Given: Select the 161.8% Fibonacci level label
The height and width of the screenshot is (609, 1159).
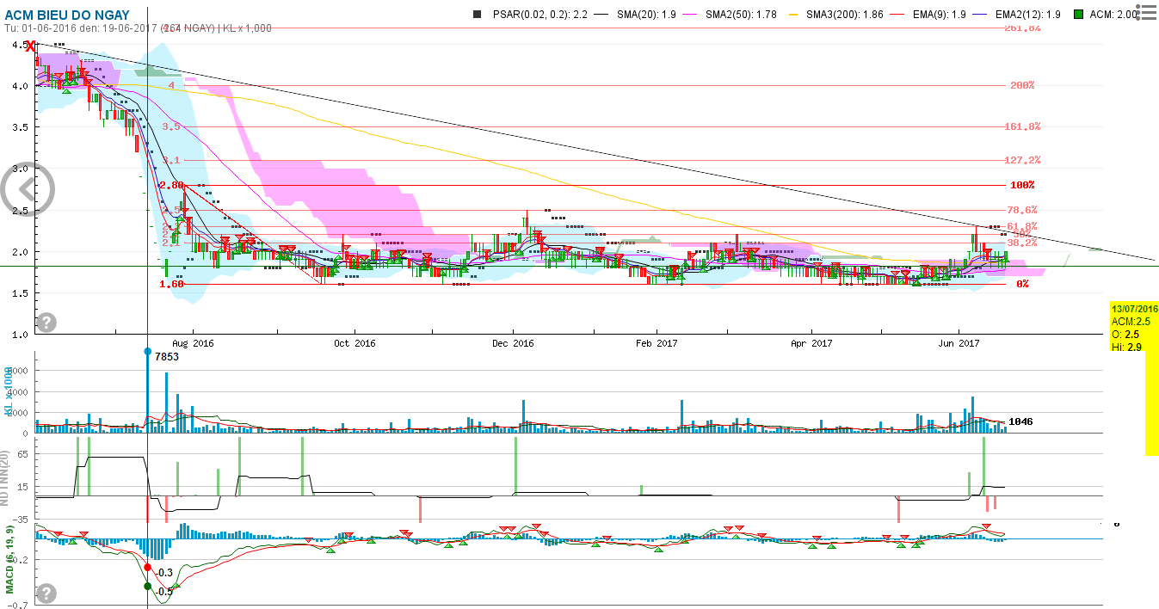Looking at the screenshot, I should 1022,126.
